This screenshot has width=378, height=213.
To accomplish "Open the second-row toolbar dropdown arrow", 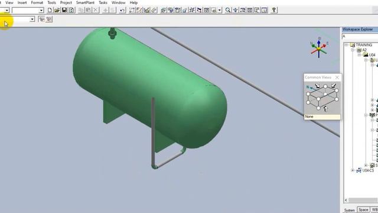I will [x=32, y=20].
